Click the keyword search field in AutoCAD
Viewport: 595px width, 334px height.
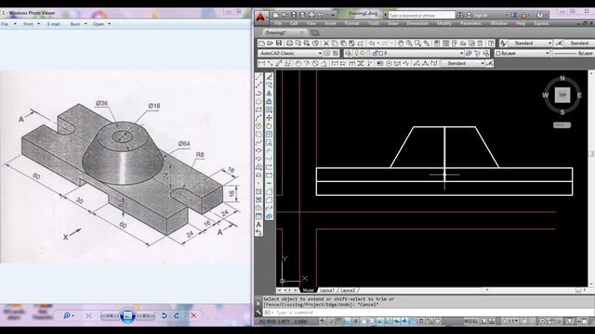pyautogui.click(x=421, y=15)
